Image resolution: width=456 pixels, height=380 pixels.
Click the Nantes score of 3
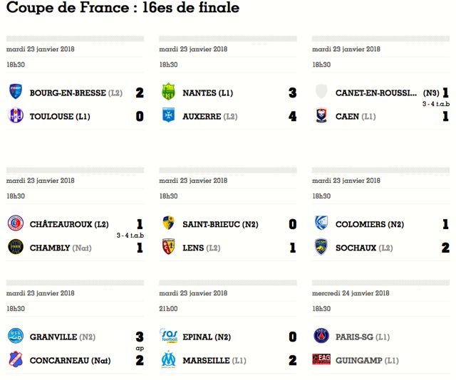click(292, 93)
